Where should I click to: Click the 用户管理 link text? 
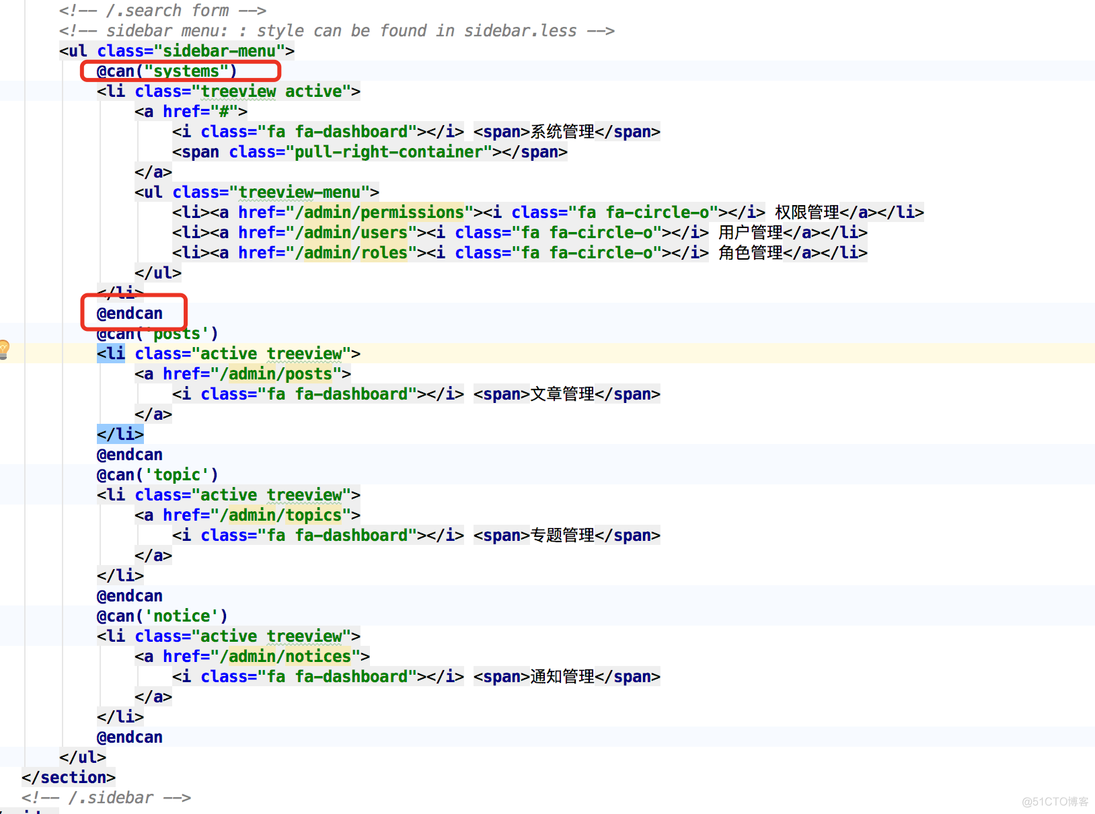tap(751, 233)
